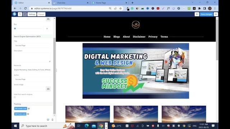The image size is (230, 129).
Task: Click the page canvas vertical scrollbar
Action: pyautogui.click(x=217, y=39)
